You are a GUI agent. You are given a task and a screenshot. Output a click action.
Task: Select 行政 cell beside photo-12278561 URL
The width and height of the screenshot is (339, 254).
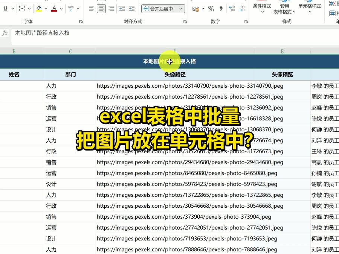[x=70, y=97]
